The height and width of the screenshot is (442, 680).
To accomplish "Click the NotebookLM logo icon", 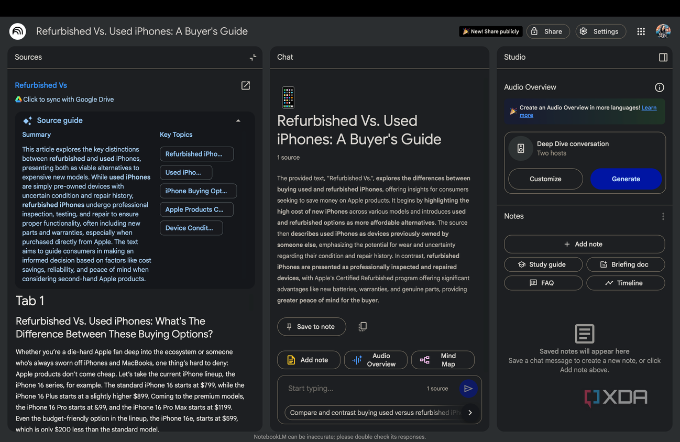I will coord(18,31).
